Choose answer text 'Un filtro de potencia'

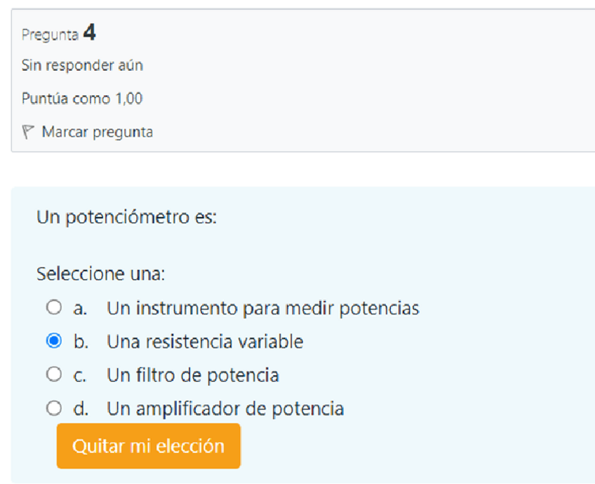click(193, 375)
